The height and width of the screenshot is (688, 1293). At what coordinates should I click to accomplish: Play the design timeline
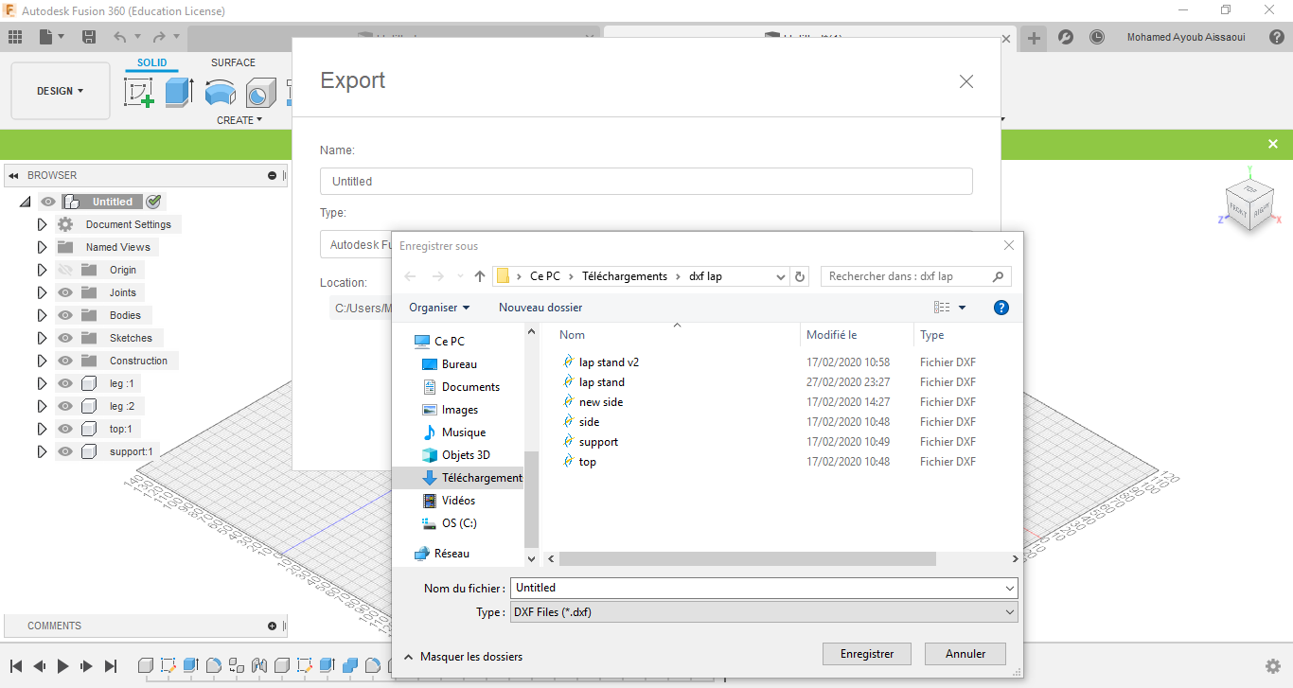point(63,666)
